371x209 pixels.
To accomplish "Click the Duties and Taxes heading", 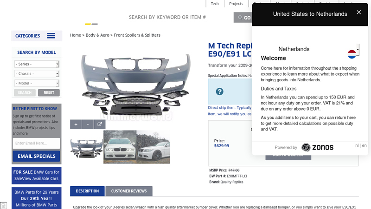I will (x=279, y=89).
